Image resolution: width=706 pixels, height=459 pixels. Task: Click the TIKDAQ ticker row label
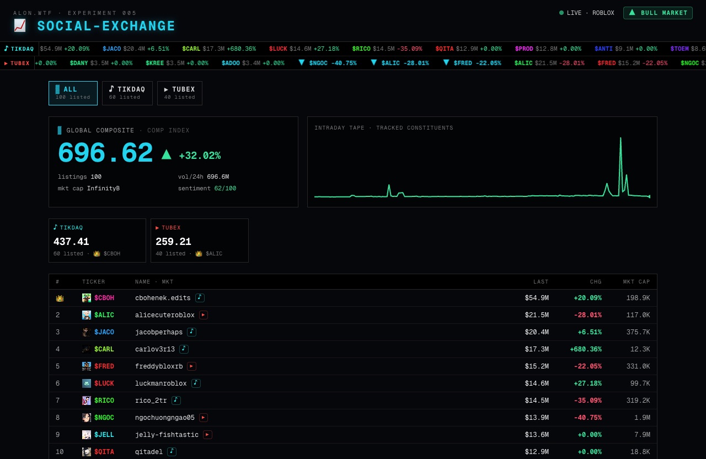[19, 49]
